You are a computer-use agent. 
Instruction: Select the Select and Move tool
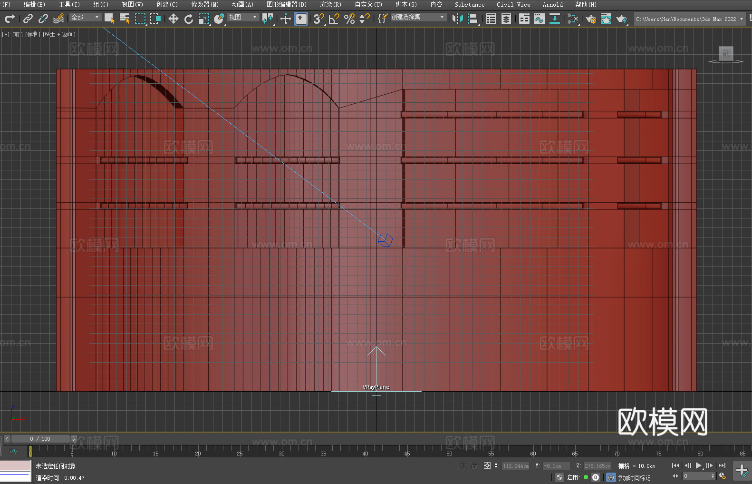pyautogui.click(x=174, y=19)
